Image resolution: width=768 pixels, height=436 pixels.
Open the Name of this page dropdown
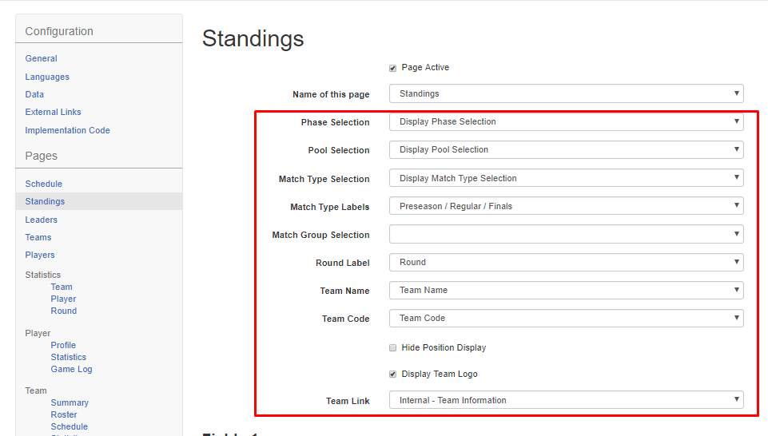pyautogui.click(x=566, y=93)
